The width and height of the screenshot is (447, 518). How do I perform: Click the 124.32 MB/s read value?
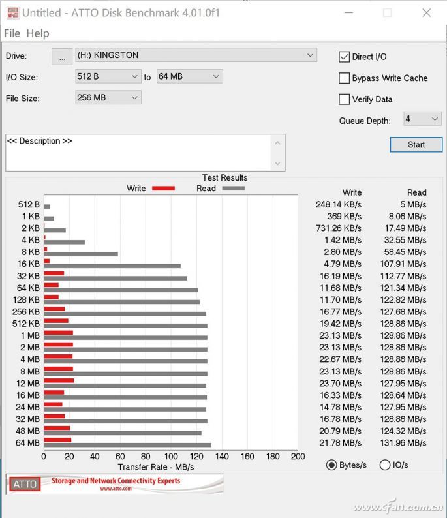(x=403, y=431)
